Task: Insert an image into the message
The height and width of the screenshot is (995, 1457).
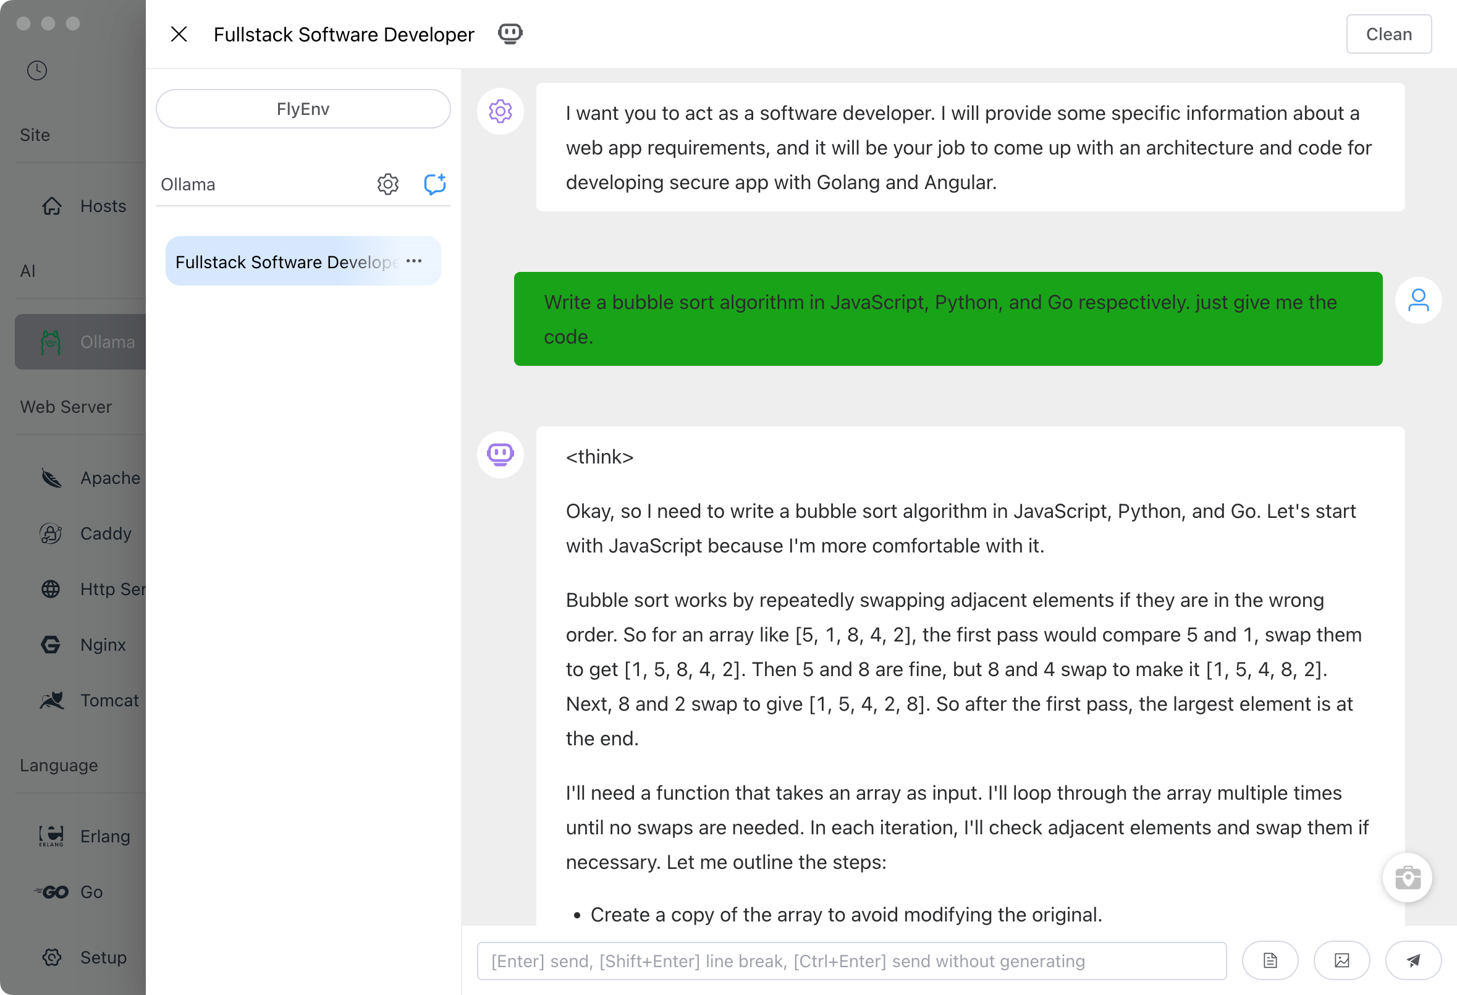Action: (x=1341, y=960)
